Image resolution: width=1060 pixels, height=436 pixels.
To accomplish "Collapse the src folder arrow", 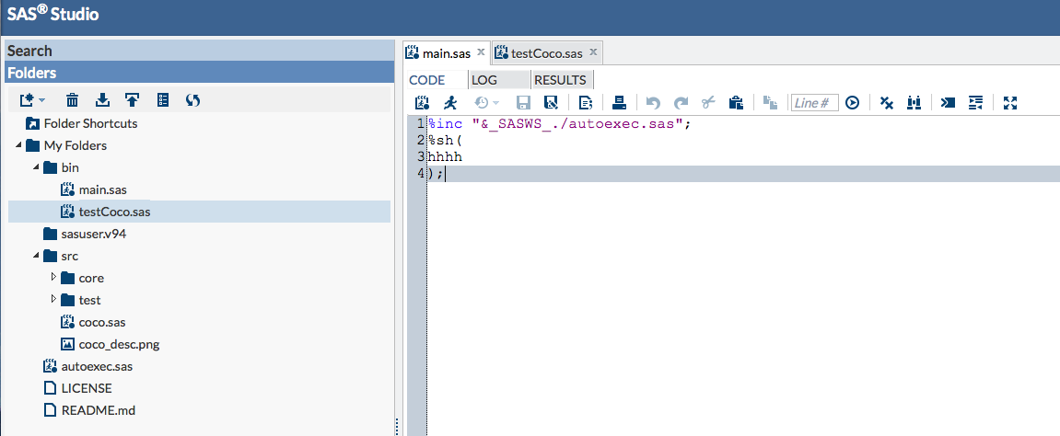I will coord(36,257).
